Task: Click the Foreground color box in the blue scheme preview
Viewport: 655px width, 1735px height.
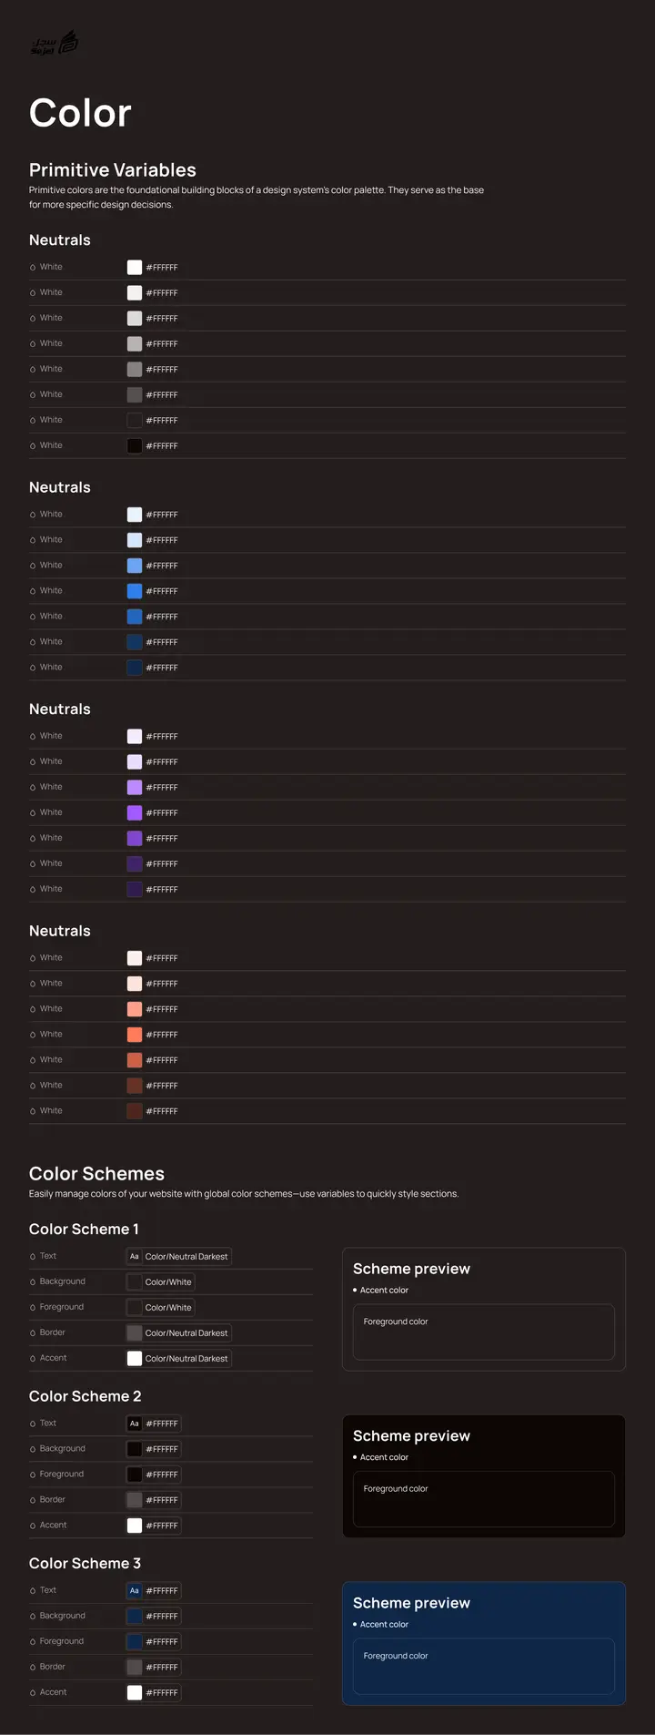Action: tap(484, 1667)
